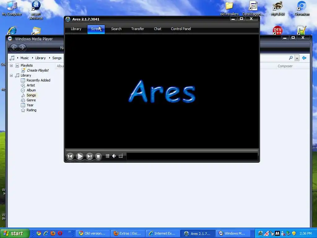Screen dimensions: 317x238
Task: Switch to Old version taskbar button
Action: [x=92, y=233]
